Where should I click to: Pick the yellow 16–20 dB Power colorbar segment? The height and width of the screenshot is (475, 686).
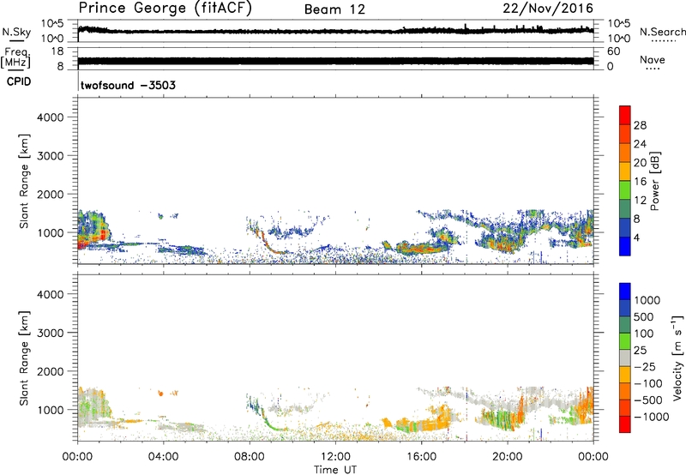[x=625, y=171]
